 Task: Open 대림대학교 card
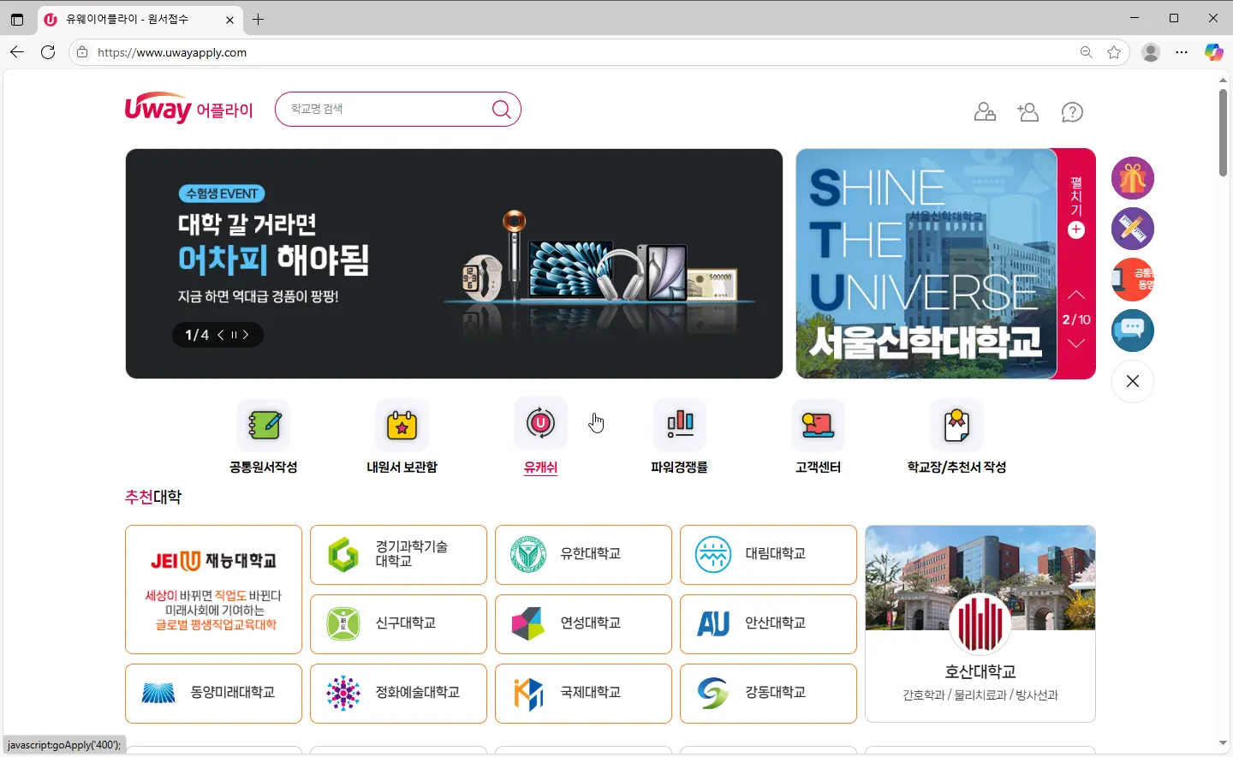click(768, 555)
